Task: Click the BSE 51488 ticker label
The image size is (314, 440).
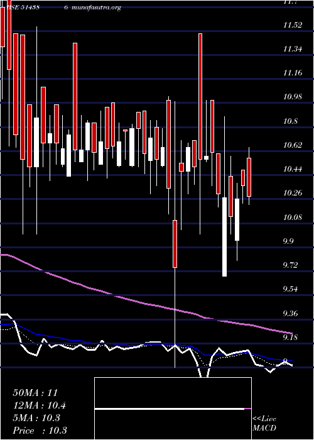Action: click(x=23, y=8)
